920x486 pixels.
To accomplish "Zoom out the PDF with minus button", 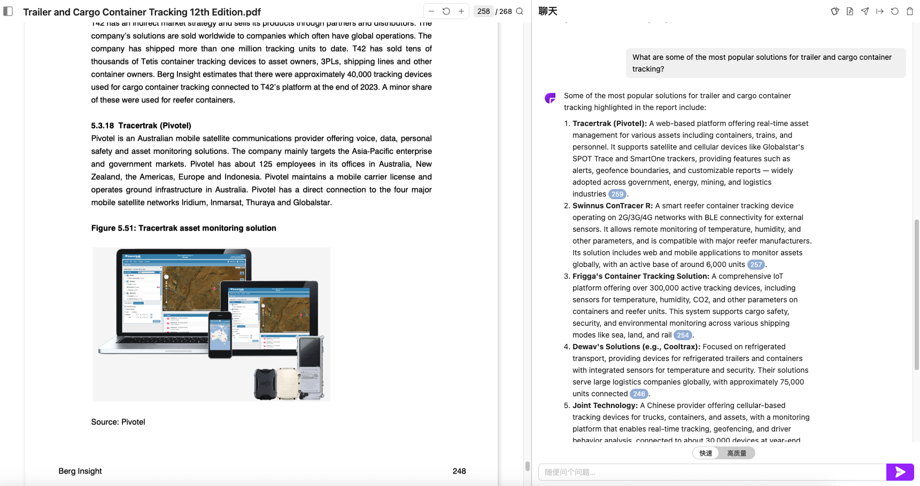I will coord(431,11).
